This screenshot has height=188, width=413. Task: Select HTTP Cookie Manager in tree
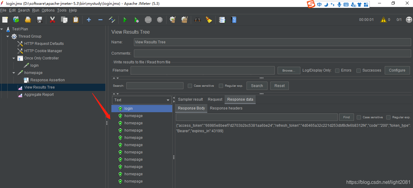[43, 51]
